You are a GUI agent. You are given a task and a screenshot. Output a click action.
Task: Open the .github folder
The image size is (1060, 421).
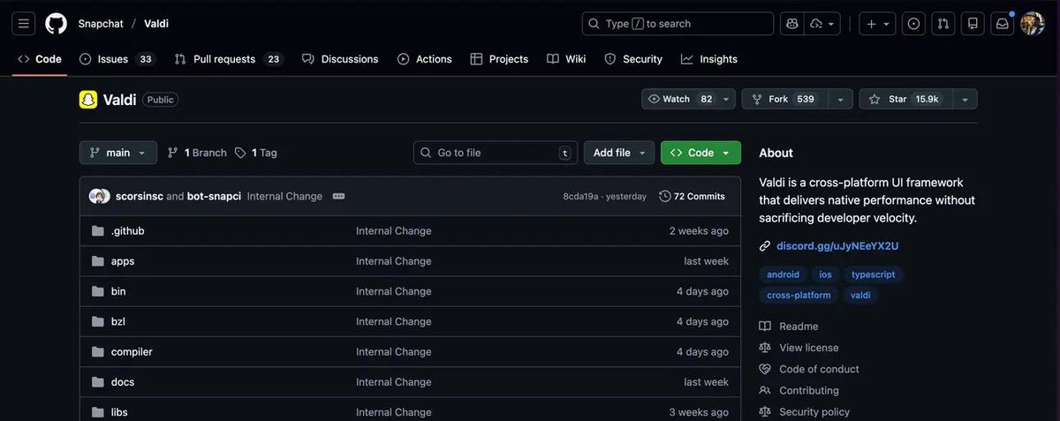(x=127, y=231)
